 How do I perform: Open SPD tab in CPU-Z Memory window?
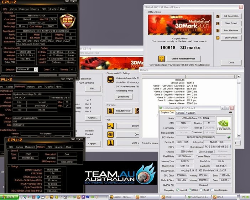click(x=50, y=147)
